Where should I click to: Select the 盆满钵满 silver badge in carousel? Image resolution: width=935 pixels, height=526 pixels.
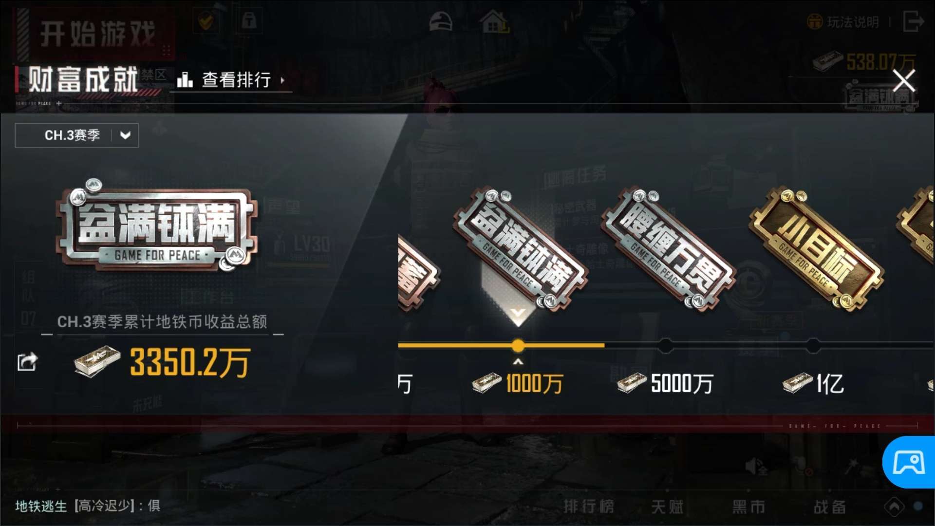tap(520, 248)
